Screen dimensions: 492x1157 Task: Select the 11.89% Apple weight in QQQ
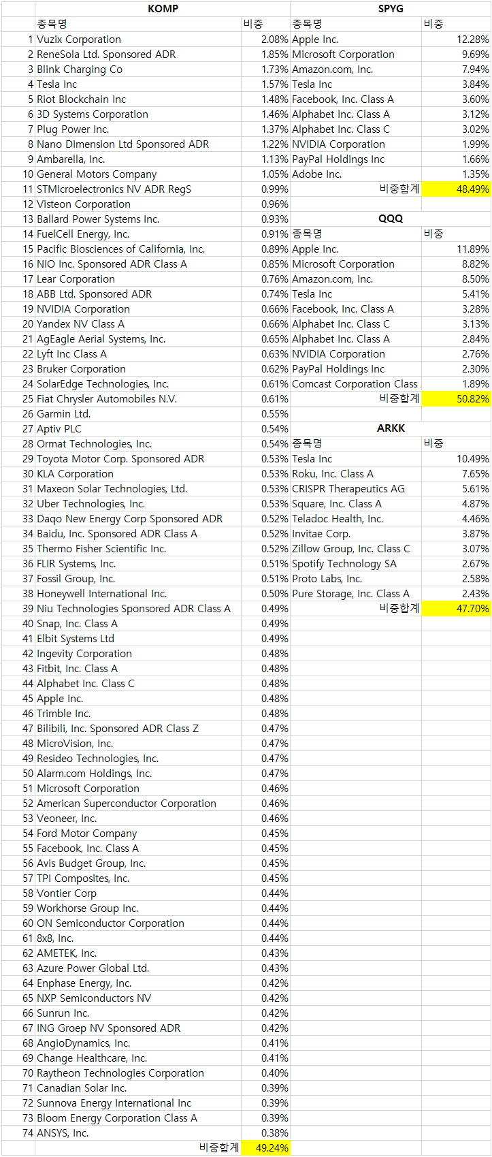coord(456,249)
